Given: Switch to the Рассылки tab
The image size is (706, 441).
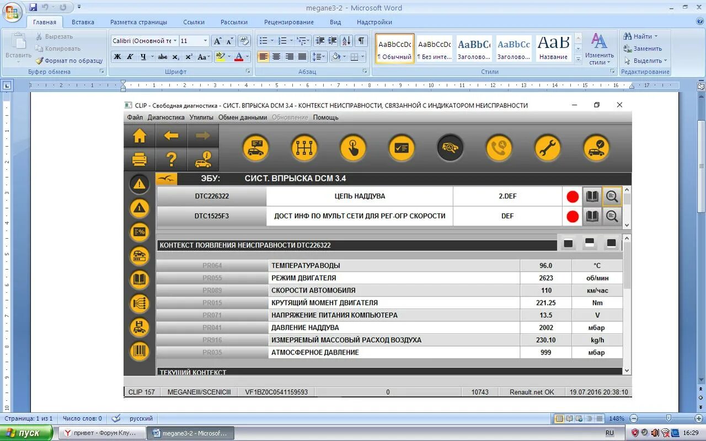Looking at the screenshot, I should 234,22.
